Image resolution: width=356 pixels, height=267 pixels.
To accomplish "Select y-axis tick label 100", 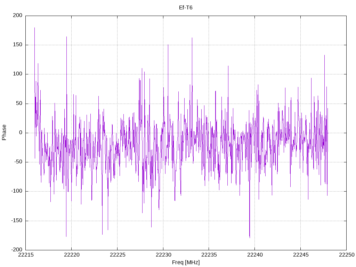I will coord(18,74).
